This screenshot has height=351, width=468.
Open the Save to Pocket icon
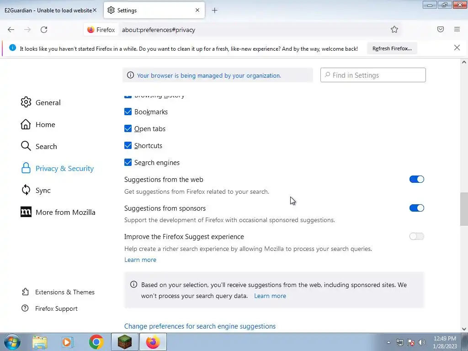[x=440, y=29]
